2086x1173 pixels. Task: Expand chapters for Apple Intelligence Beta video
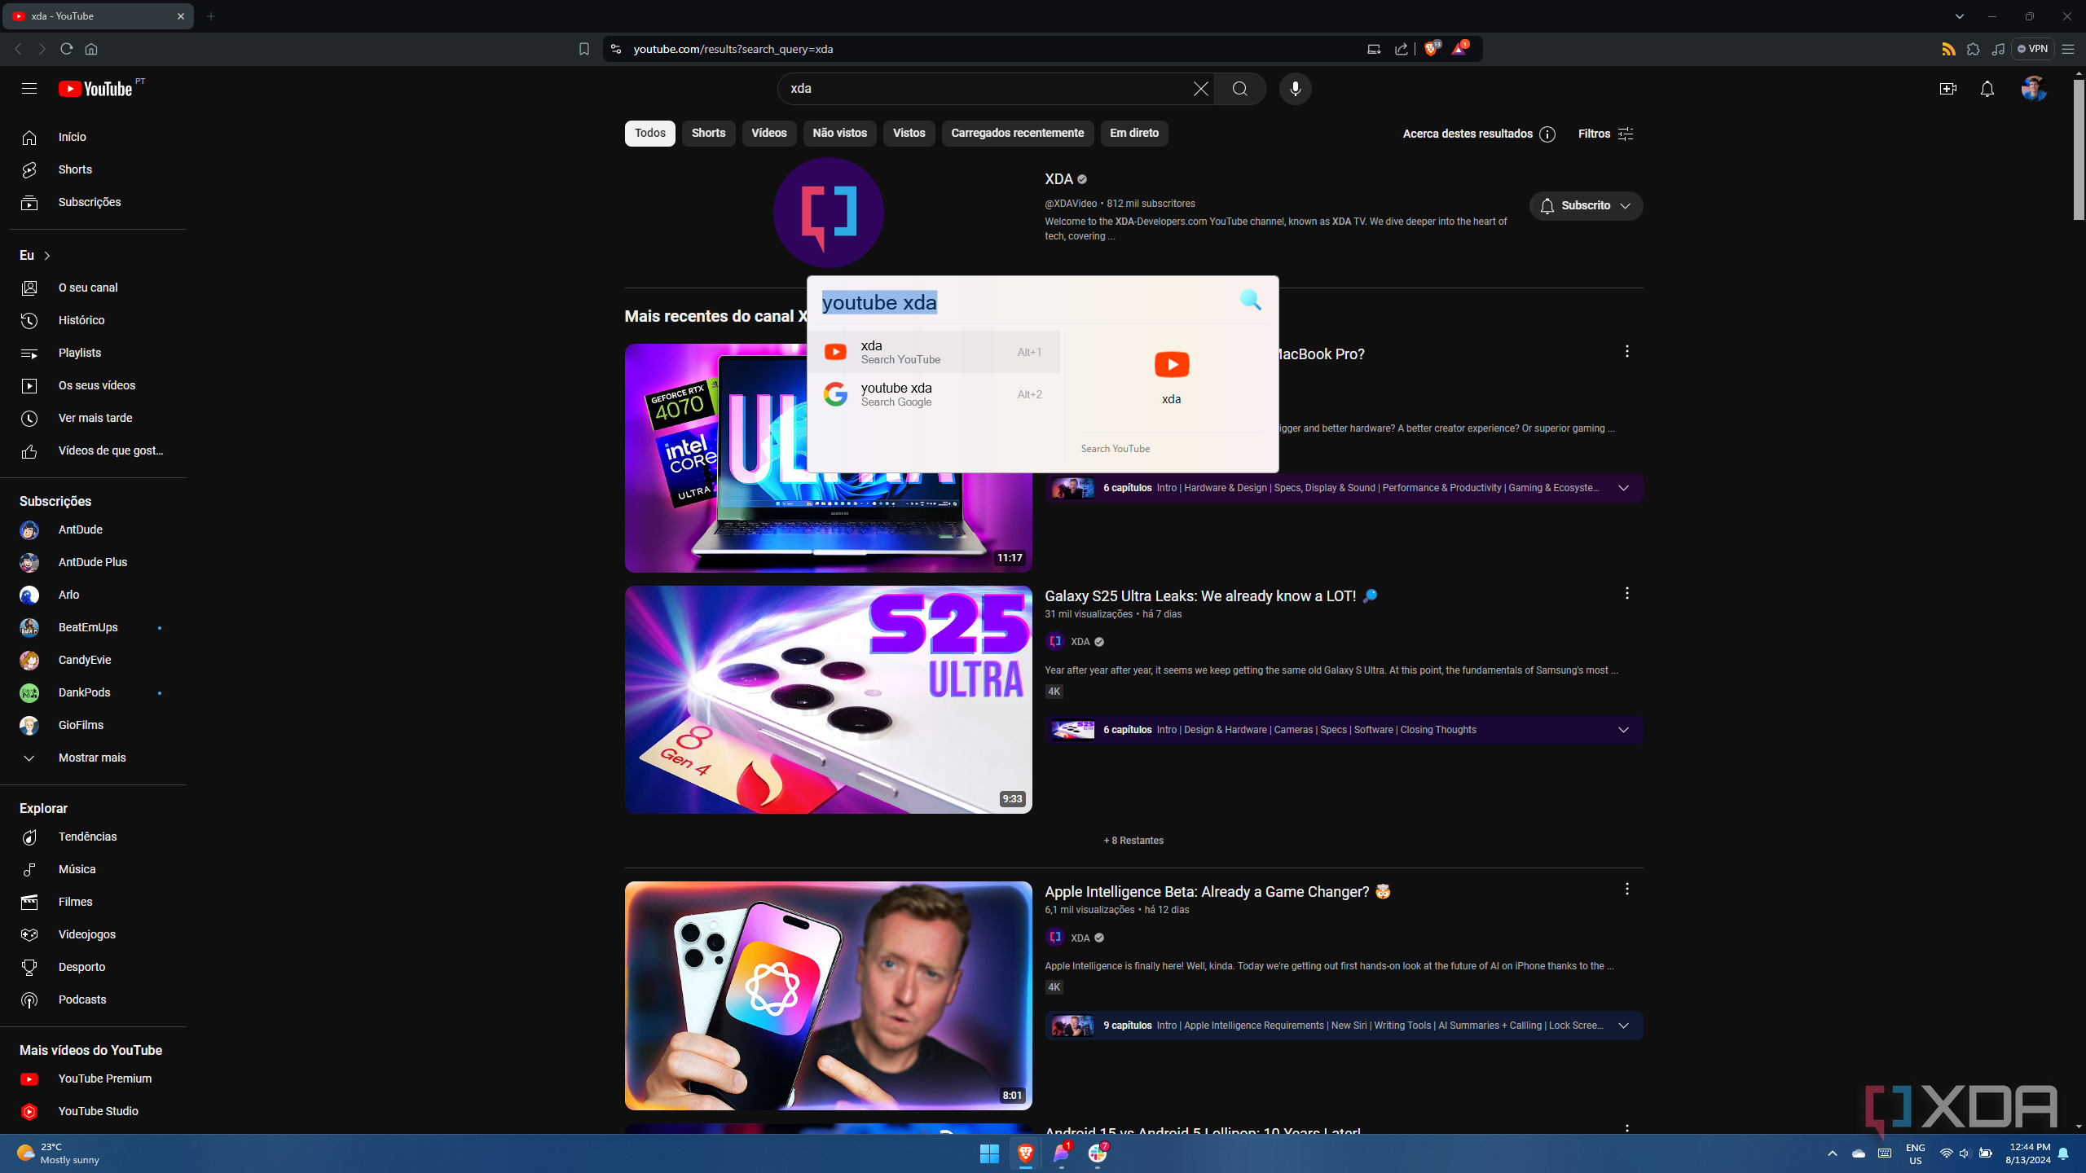1623,1026
